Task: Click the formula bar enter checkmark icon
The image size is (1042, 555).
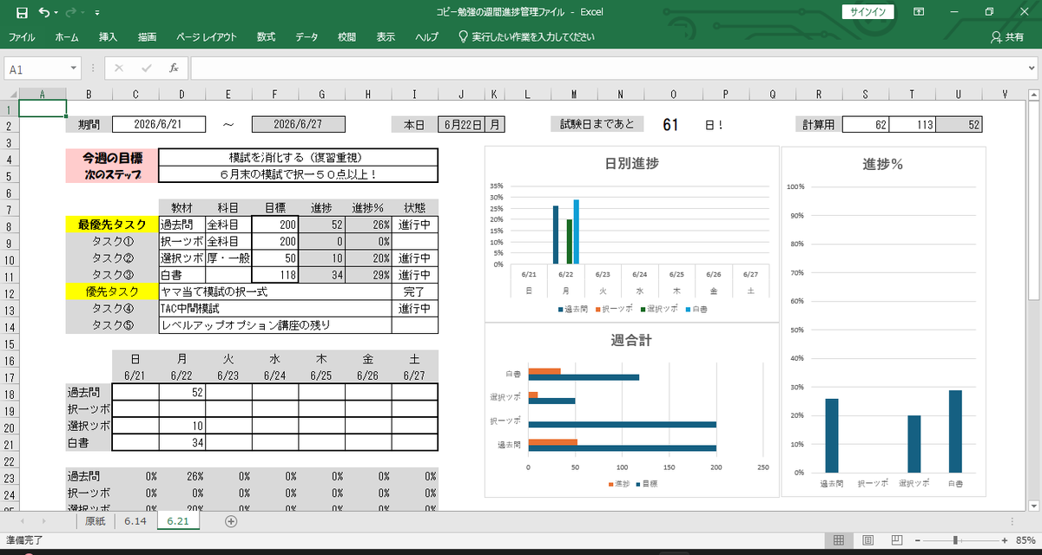Action: pyautogui.click(x=146, y=69)
